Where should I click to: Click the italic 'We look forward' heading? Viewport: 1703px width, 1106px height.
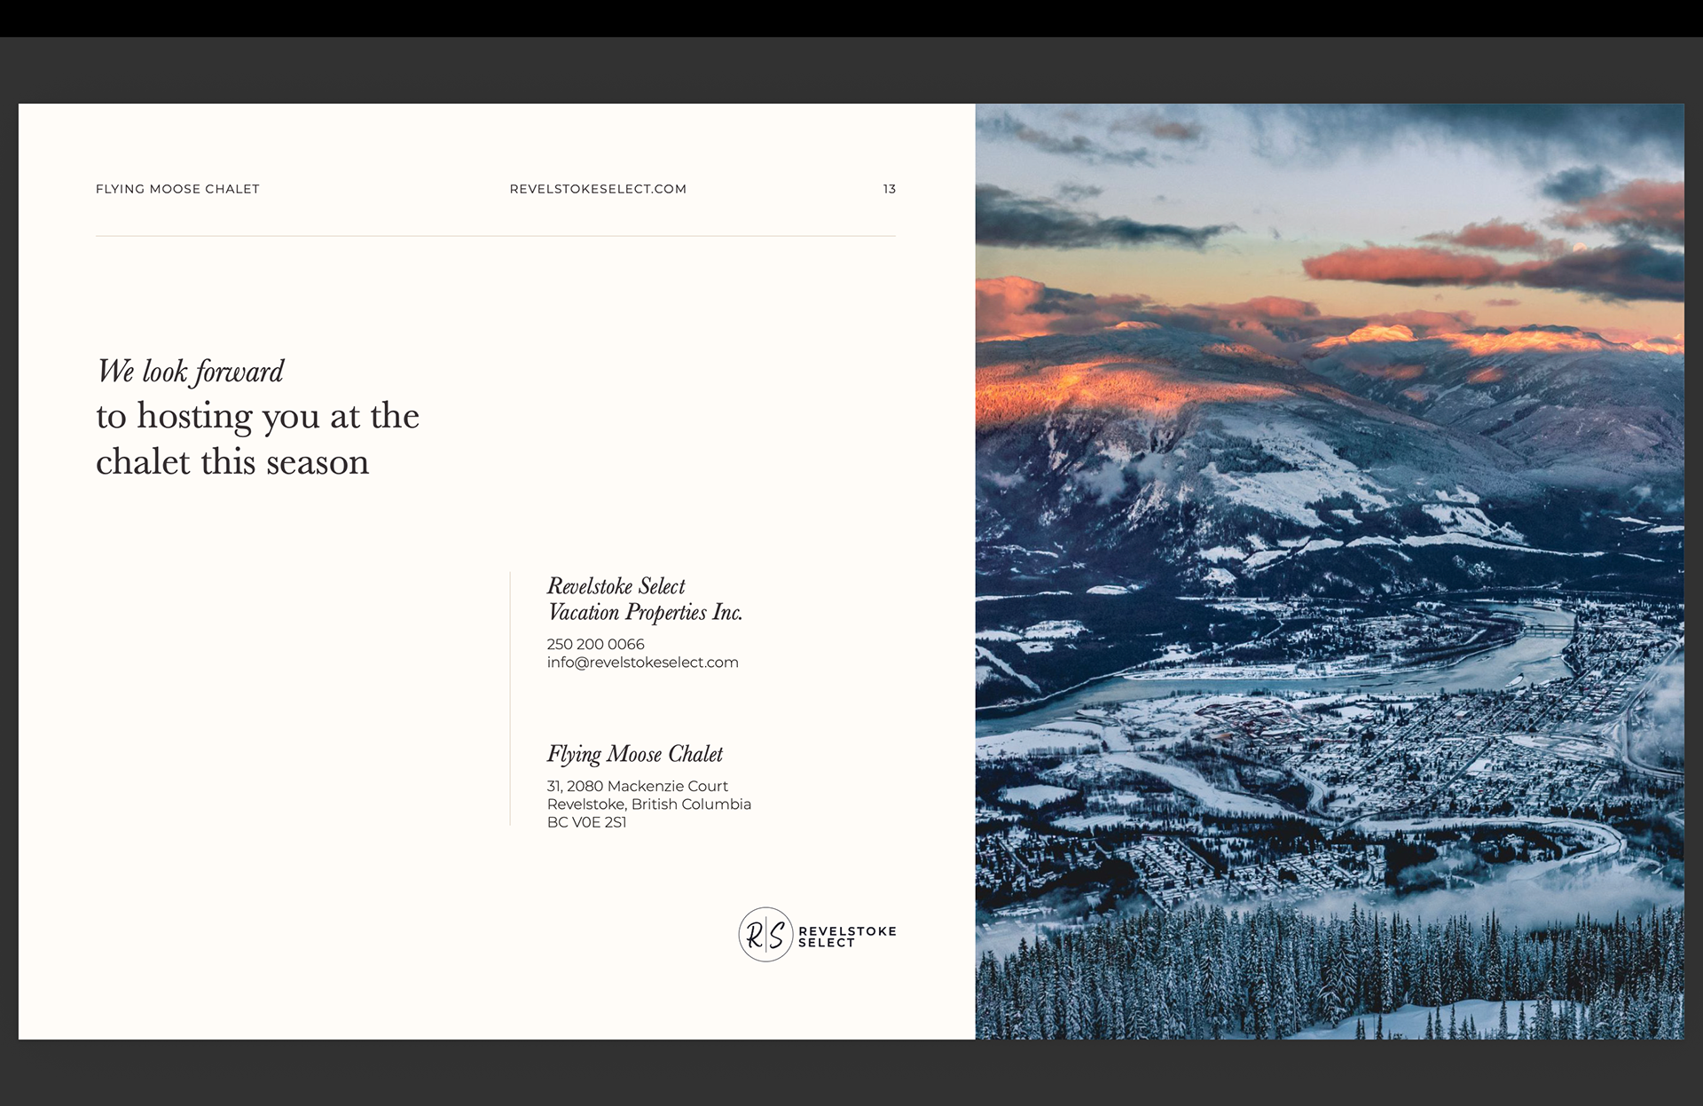tap(190, 372)
